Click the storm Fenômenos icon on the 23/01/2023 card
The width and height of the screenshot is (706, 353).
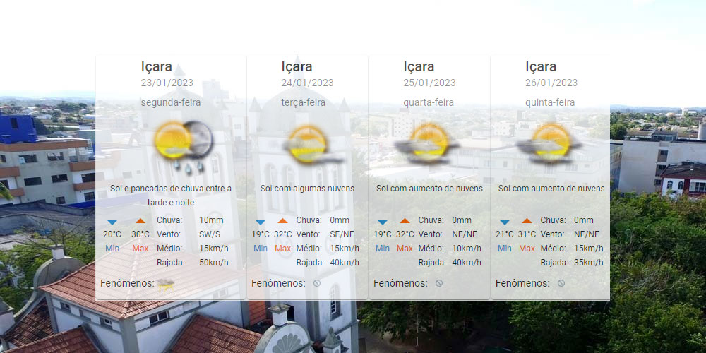click(x=167, y=283)
